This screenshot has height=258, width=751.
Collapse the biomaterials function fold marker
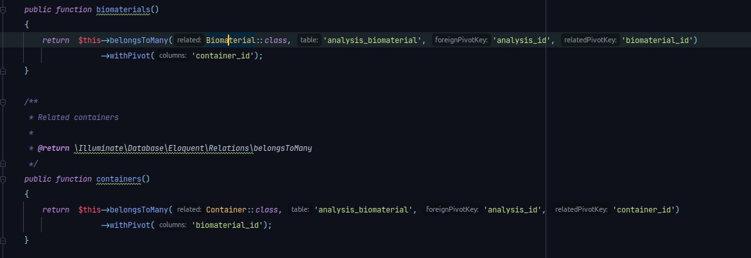tap(3, 10)
